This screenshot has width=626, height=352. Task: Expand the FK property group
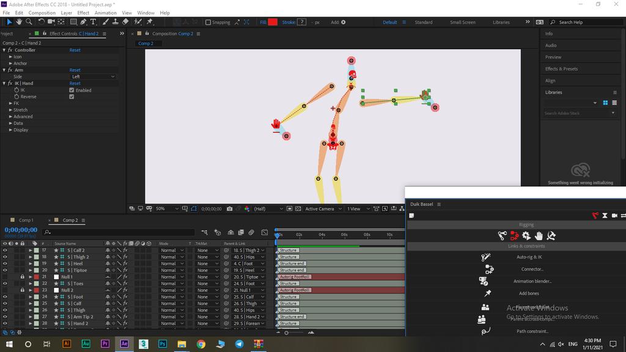pos(11,103)
